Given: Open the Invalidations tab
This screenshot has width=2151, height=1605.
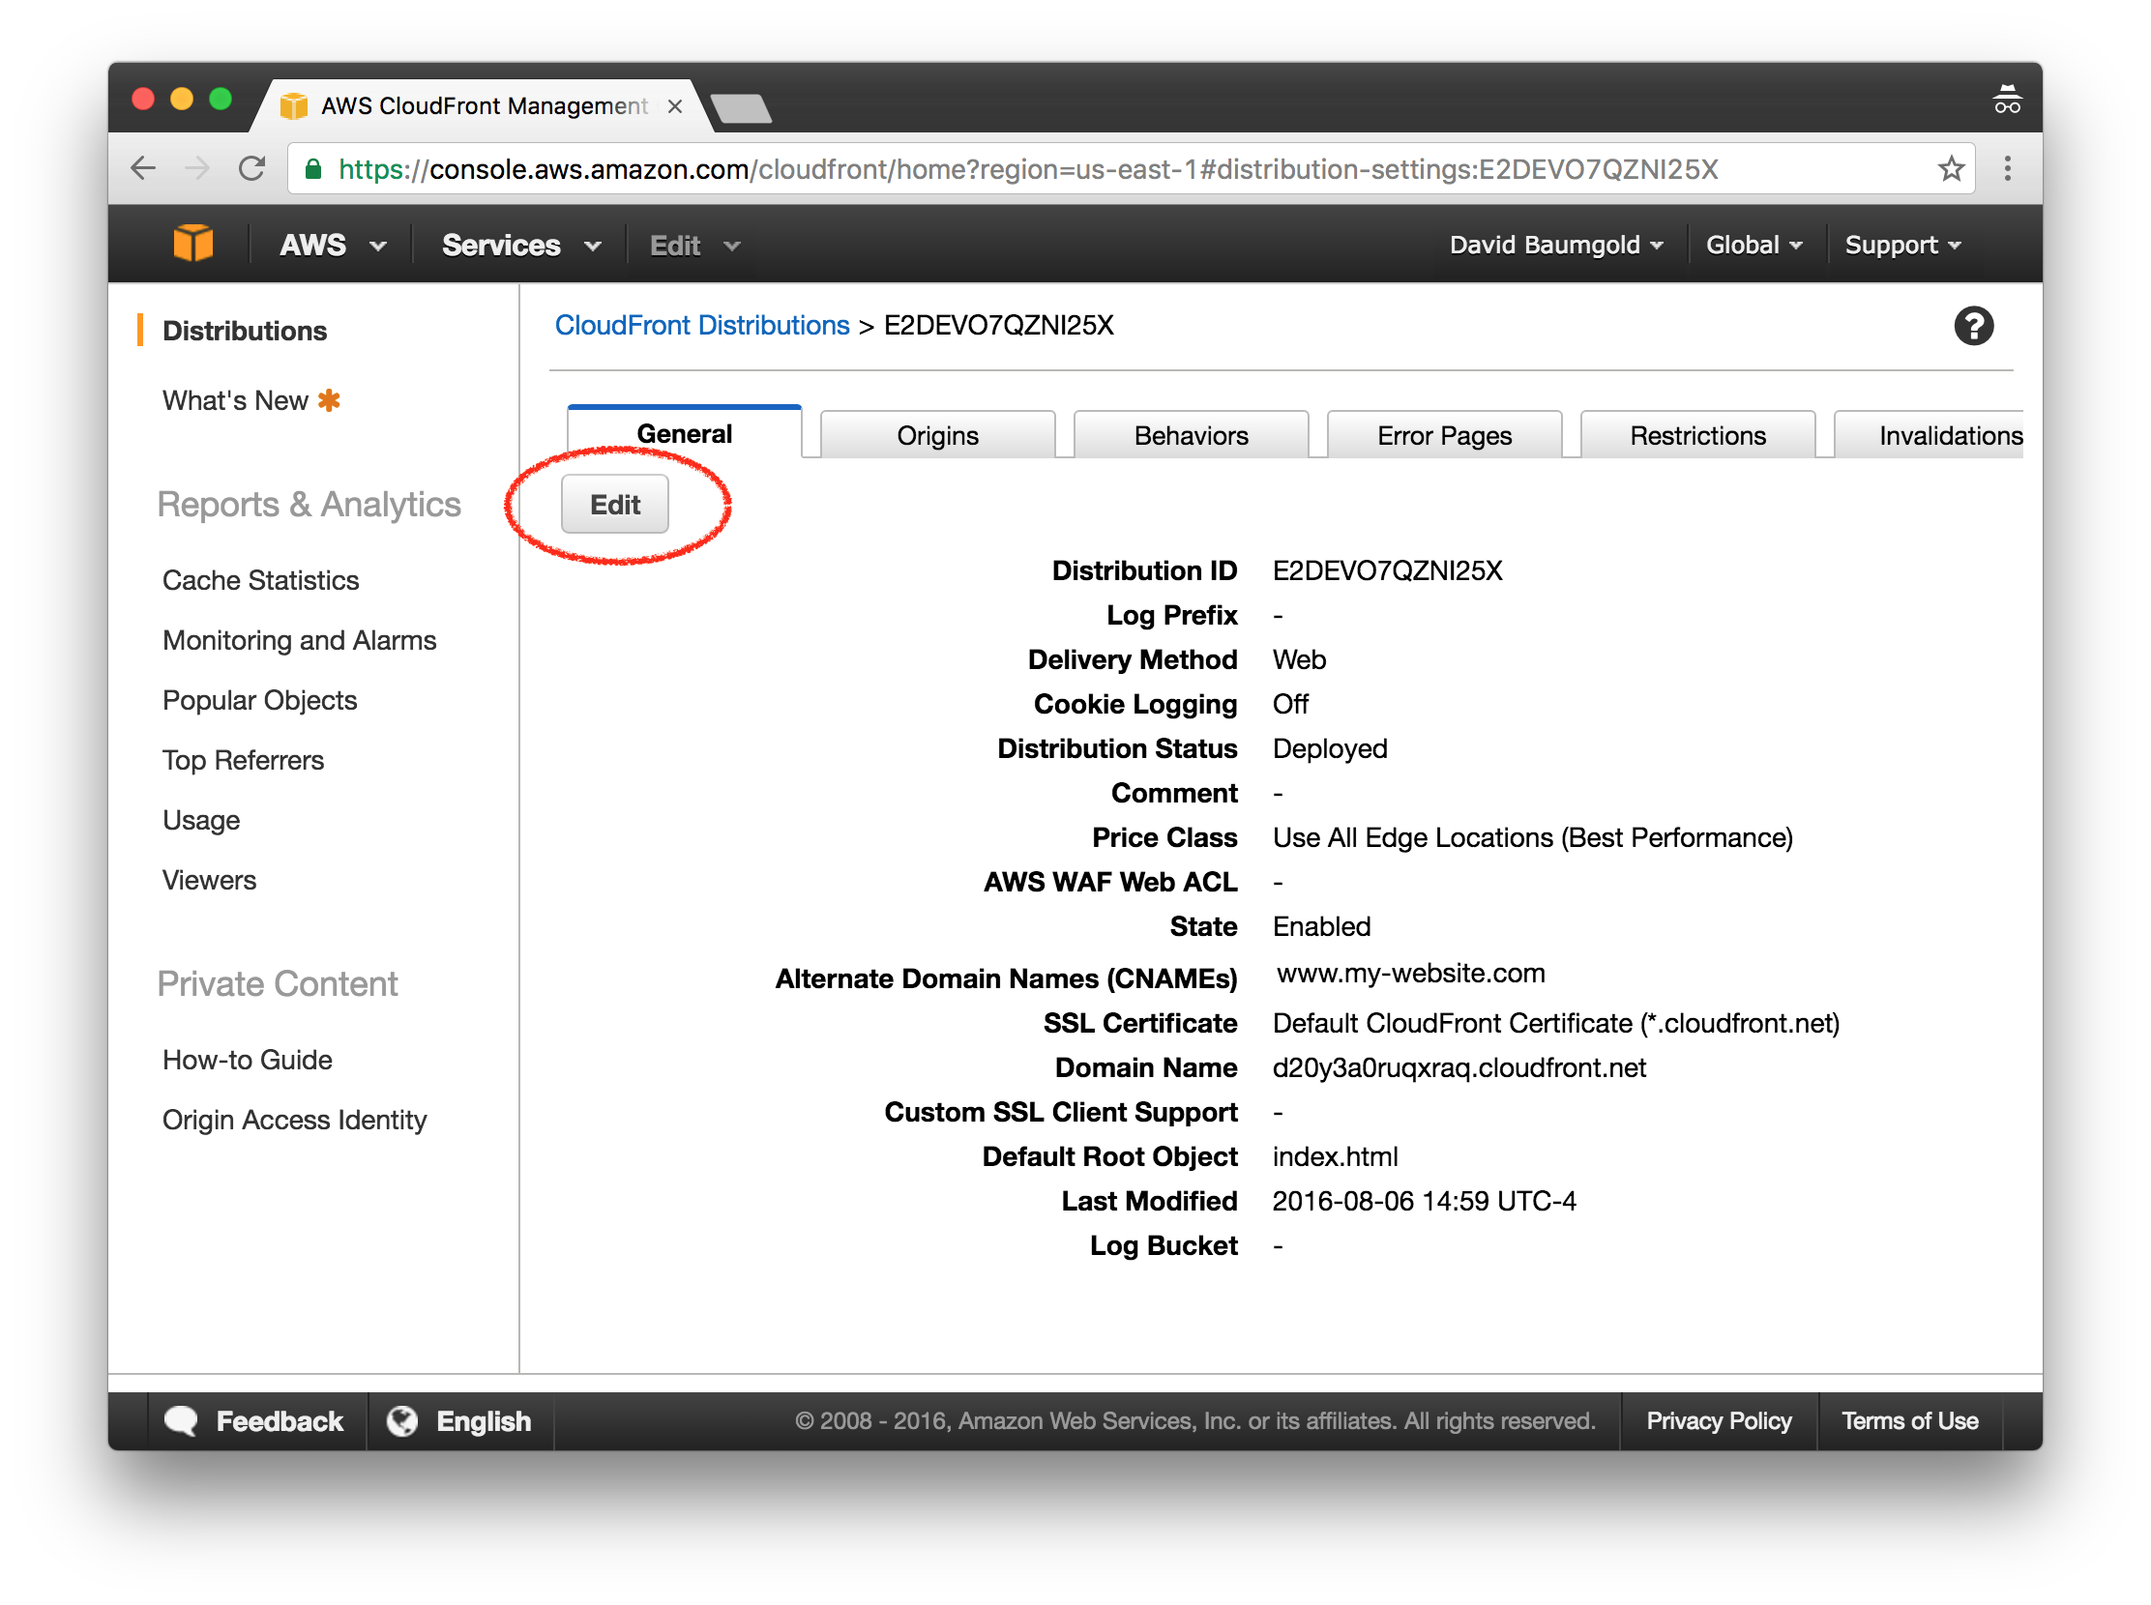Looking at the screenshot, I should tap(1930, 435).
